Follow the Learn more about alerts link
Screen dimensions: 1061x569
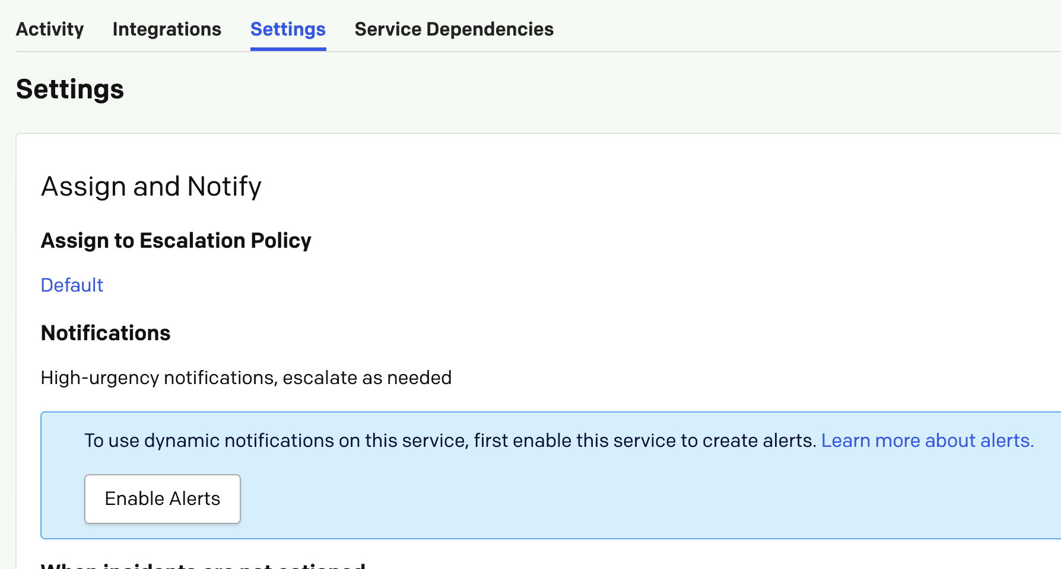click(927, 440)
